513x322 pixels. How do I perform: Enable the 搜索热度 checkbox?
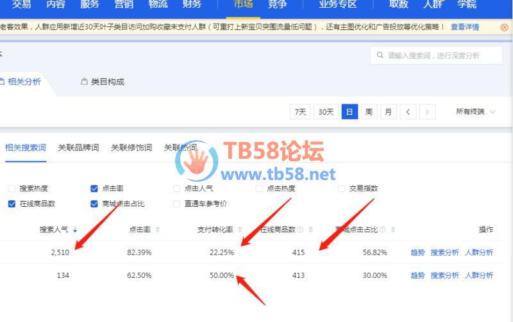pyautogui.click(x=12, y=188)
